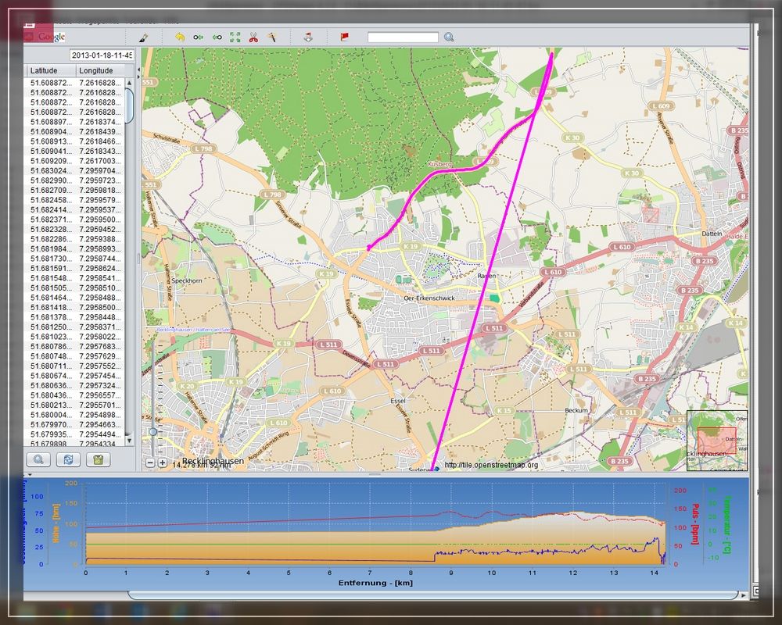Zoom out map with minus button
Image resolution: width=782 pixels, height=625 pixels.
pyautogui.click(x=150, y=462)
